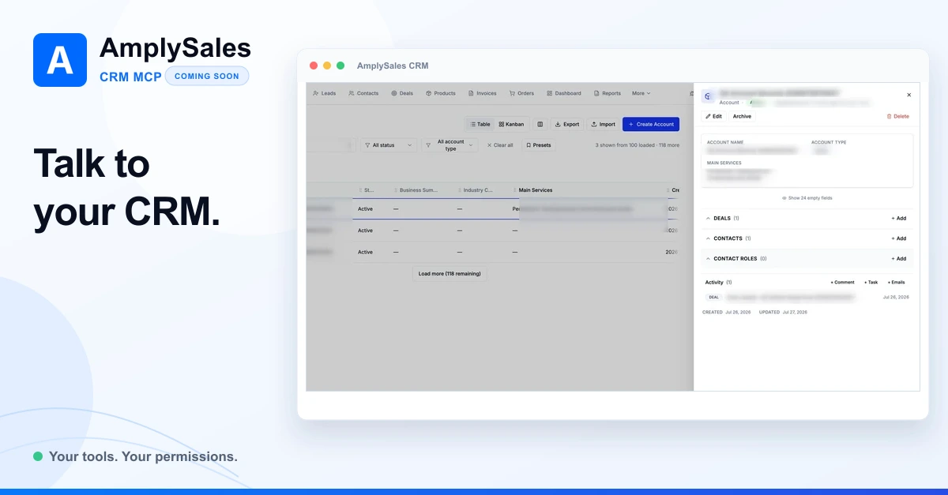948x495 pixels.
Task: Click the window's red close dot
Action: pyautogui.click(x=314, y=66)
